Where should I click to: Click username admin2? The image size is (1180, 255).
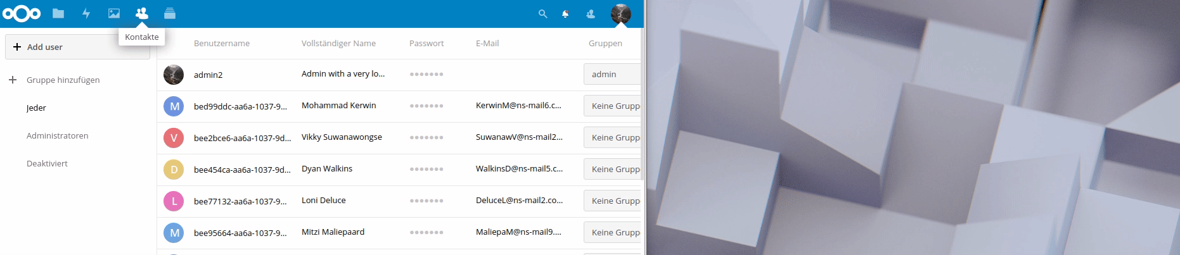[x=208, y=75]
